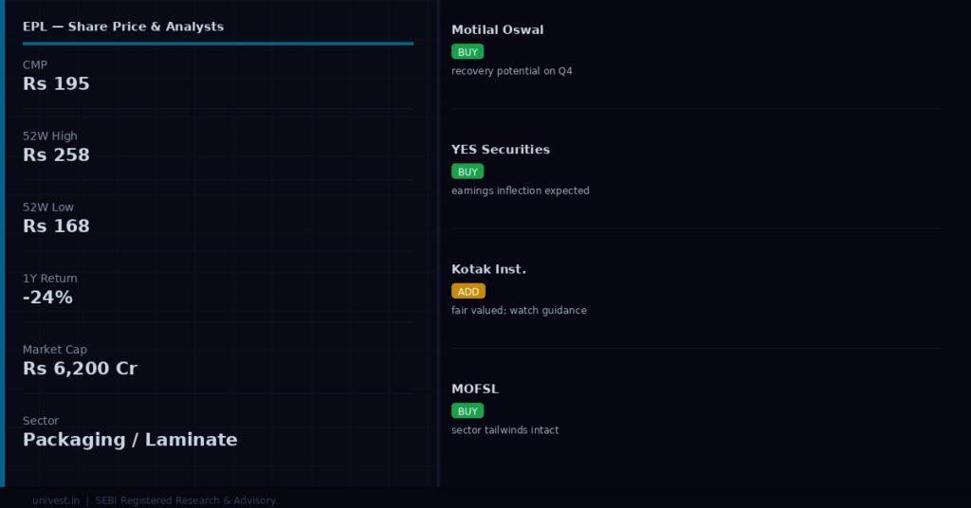The height and width of the screenshot is (508, 971).
Task: Select the 'Rs 195' current price value
Action: tap(56, 83)
